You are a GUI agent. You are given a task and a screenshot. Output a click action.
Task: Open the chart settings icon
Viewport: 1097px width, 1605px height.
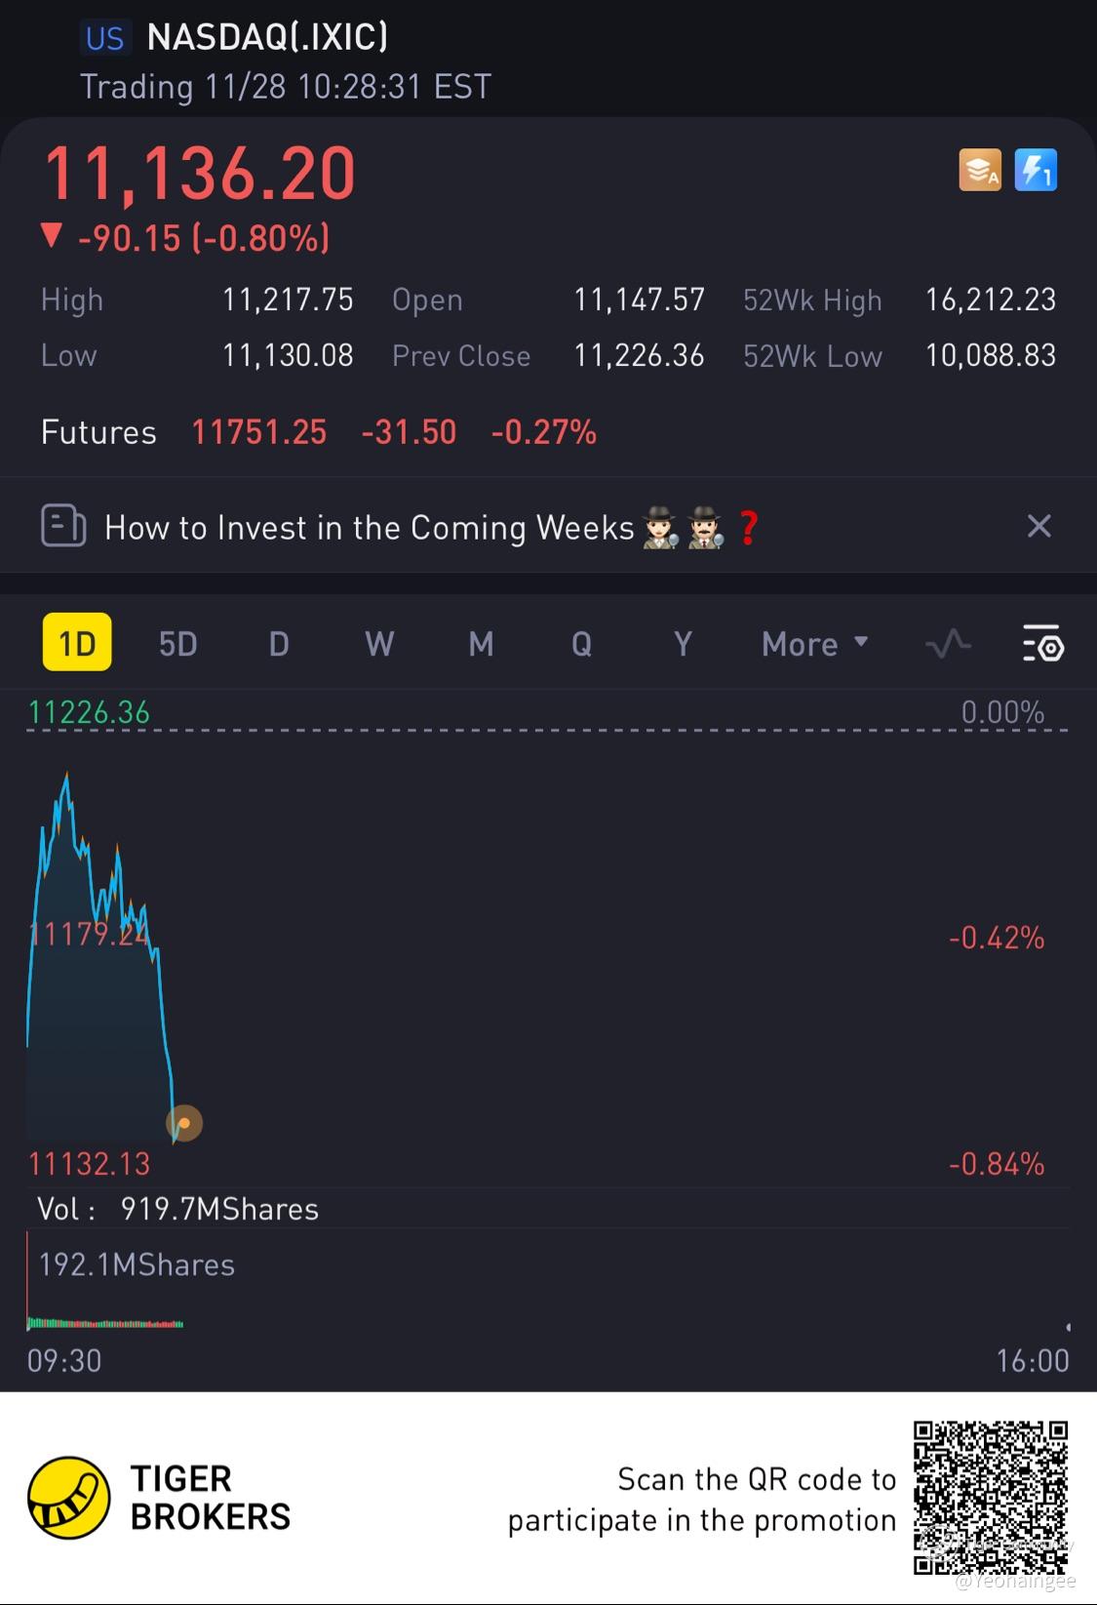coord(1042,644)
